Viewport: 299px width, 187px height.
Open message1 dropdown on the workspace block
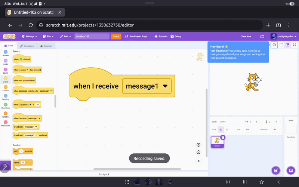tap(147, 86)
